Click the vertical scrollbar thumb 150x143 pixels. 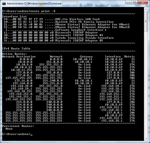click(146, 21)
